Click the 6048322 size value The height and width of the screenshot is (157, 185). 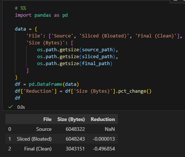75,129
